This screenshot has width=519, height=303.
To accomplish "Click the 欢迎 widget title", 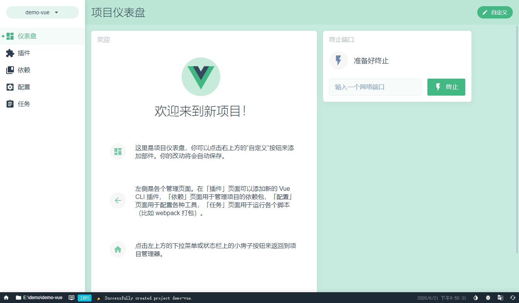I will click(x=104, y=39).
